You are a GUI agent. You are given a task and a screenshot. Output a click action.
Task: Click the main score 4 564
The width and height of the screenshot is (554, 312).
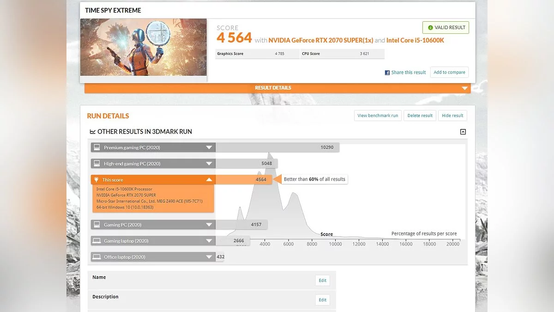(235, 38)
